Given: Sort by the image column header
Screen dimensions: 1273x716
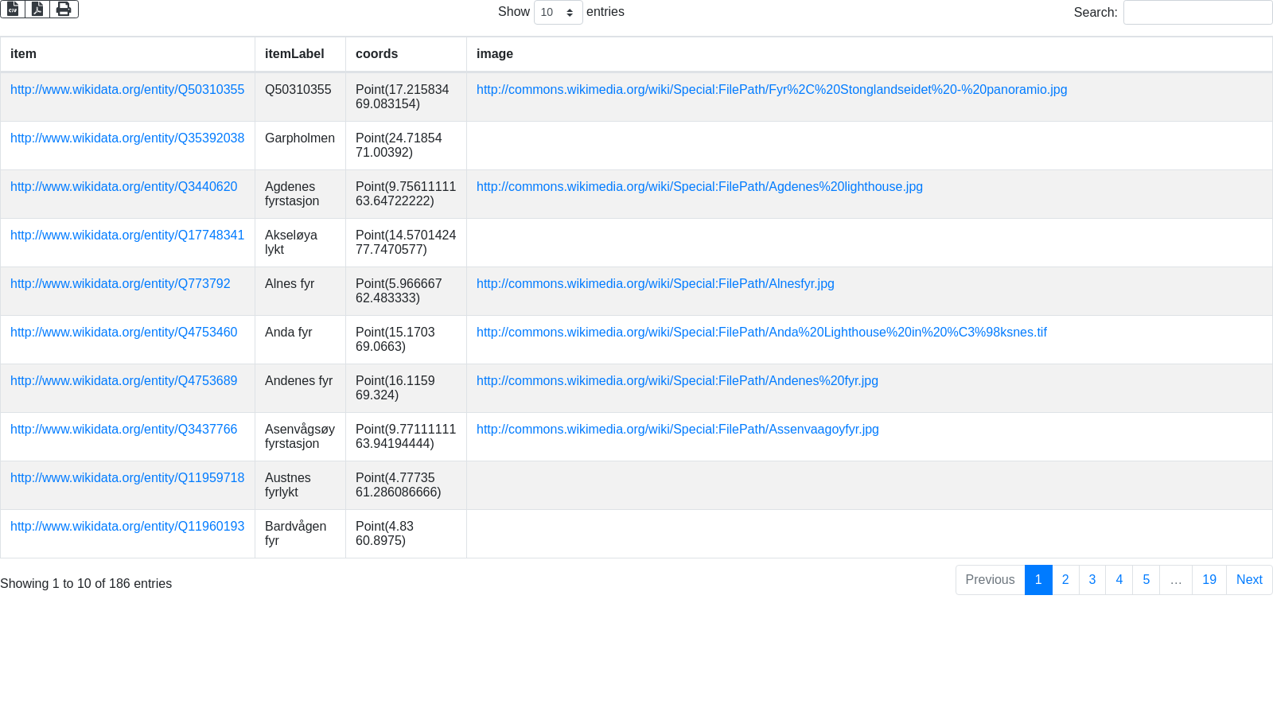Looking at the screenshot, I should point(869,54).
